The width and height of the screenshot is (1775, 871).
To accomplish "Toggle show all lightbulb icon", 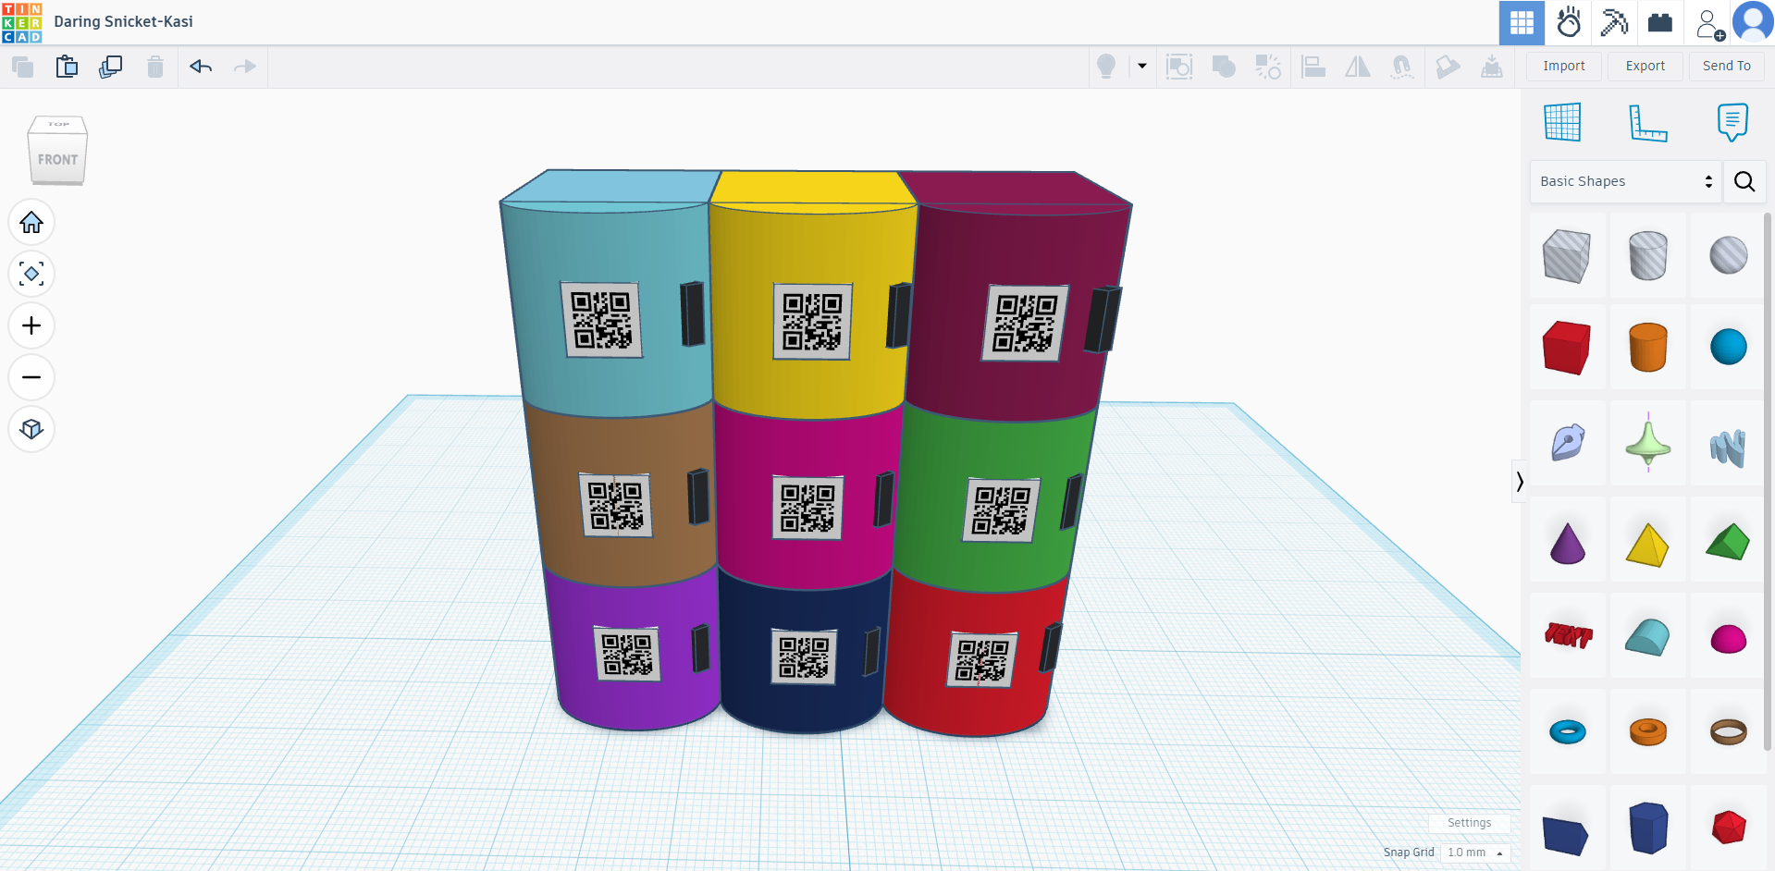I will (x=1106, y=67).
